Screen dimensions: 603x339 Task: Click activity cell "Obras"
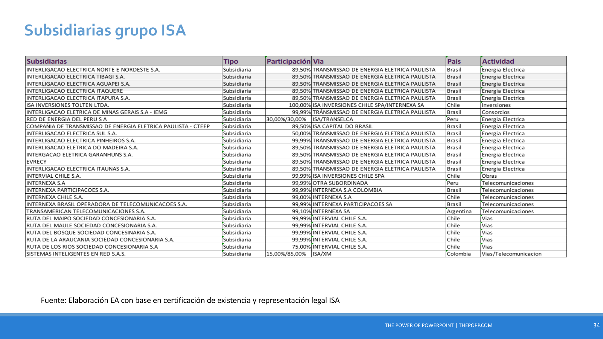524,176
